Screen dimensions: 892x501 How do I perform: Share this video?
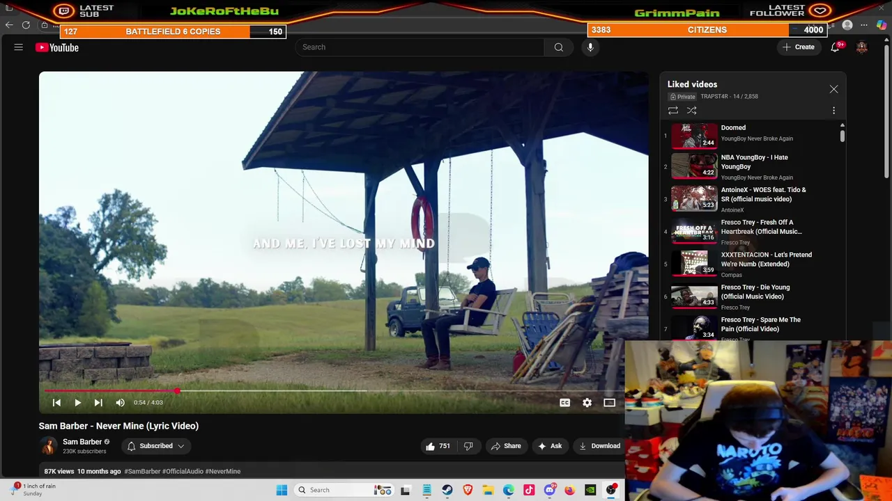(506, 446)
